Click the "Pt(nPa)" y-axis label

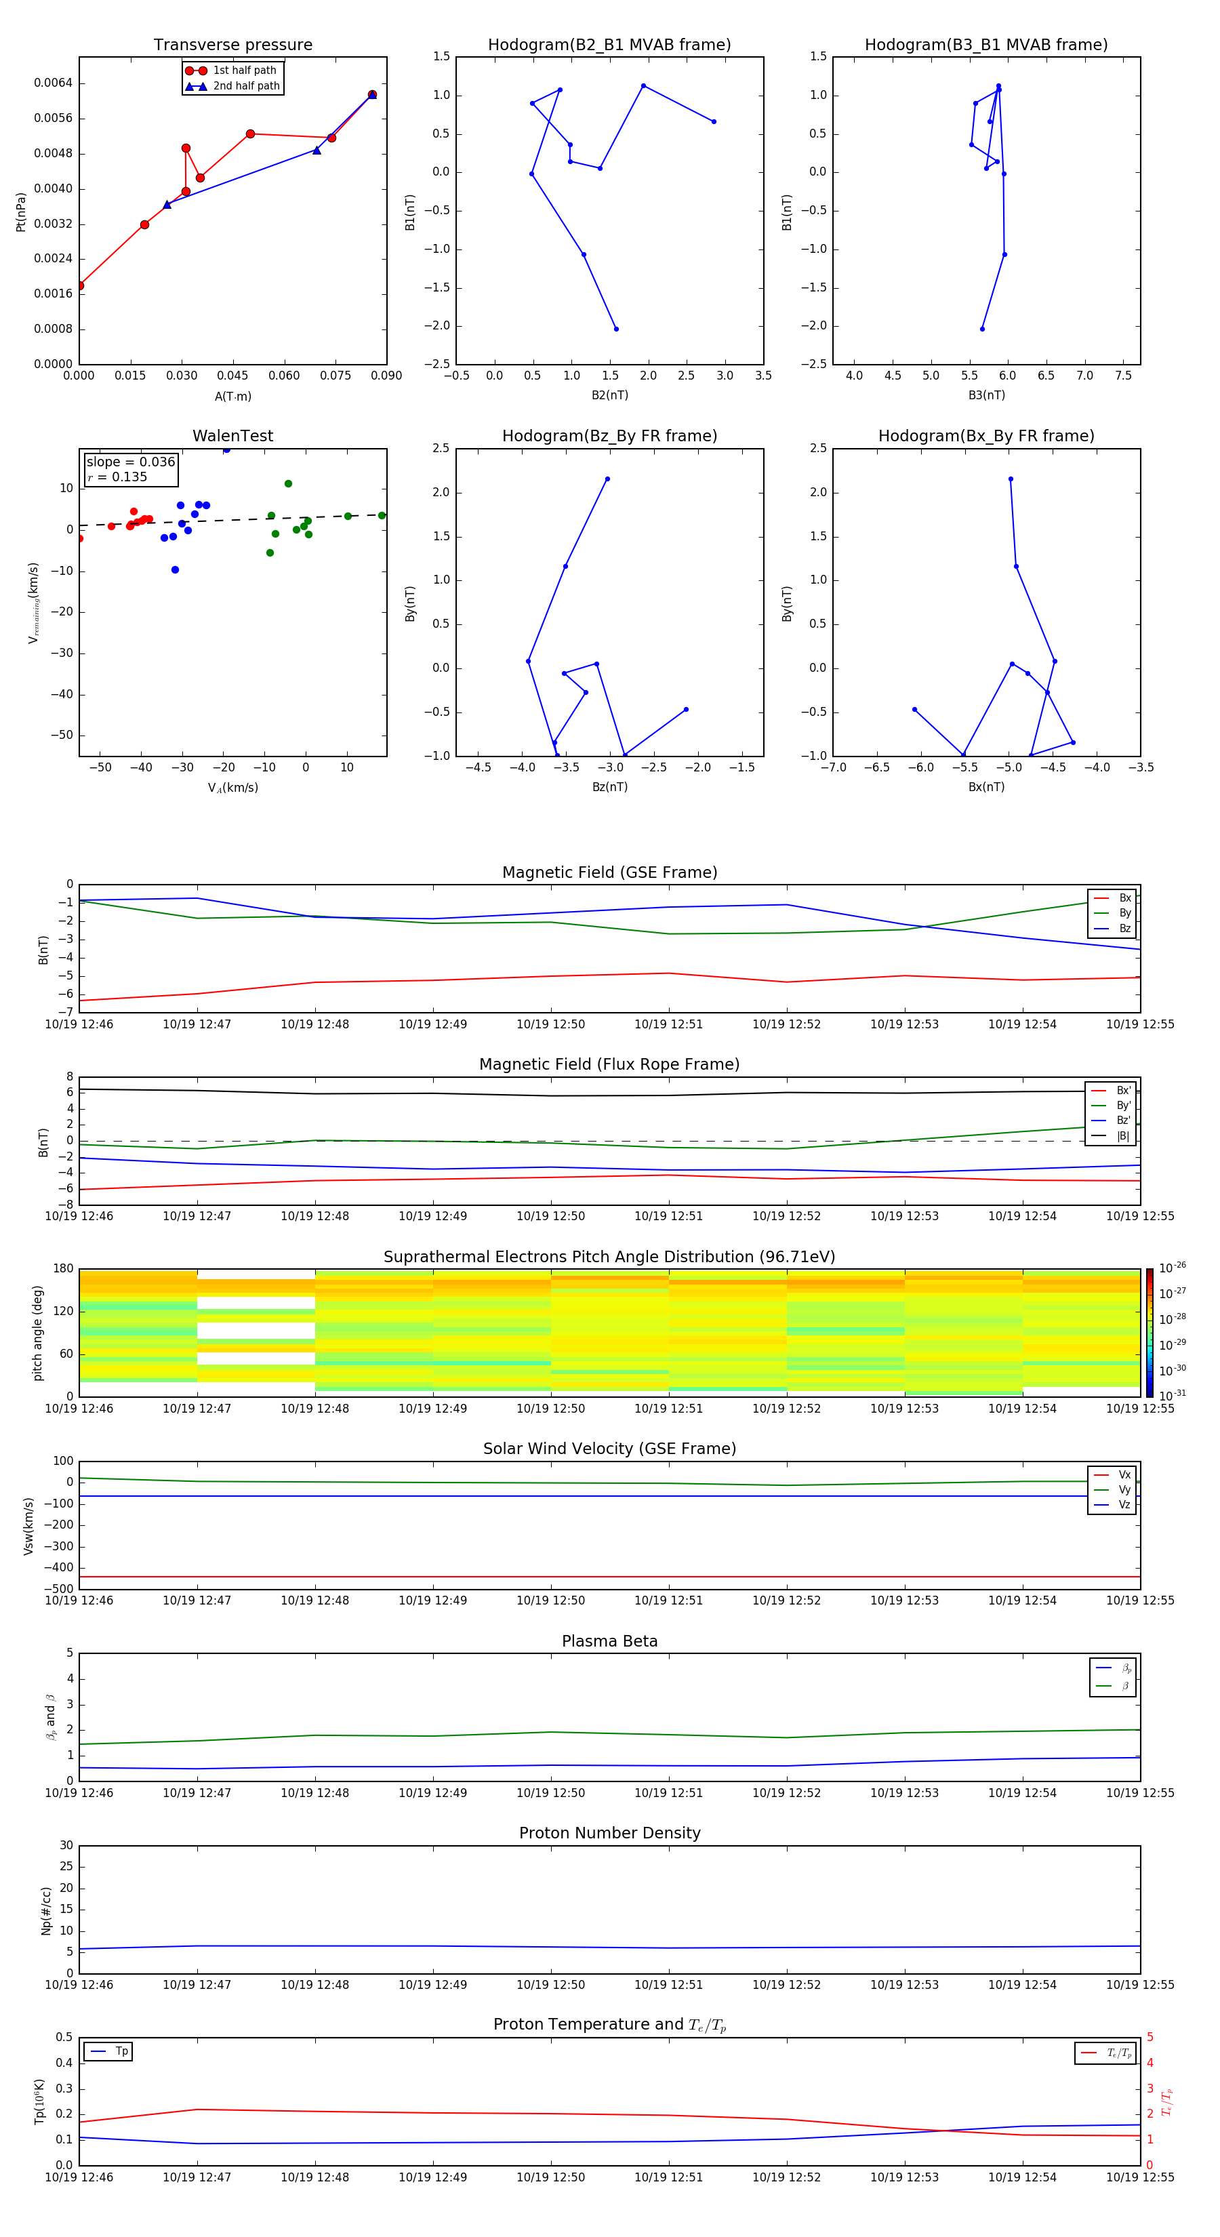(21, 212)
